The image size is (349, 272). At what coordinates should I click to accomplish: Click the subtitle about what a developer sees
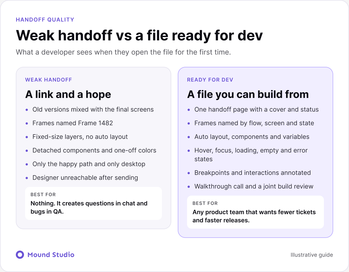[123, 52]
